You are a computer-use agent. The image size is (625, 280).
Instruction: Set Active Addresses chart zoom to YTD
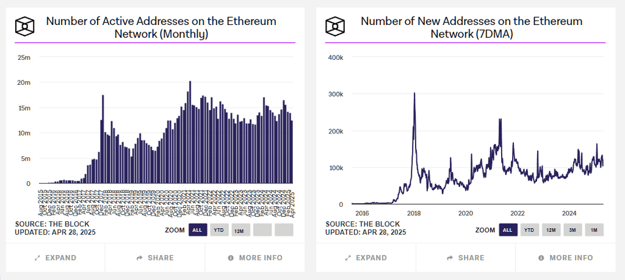click(x=219, y=230)
